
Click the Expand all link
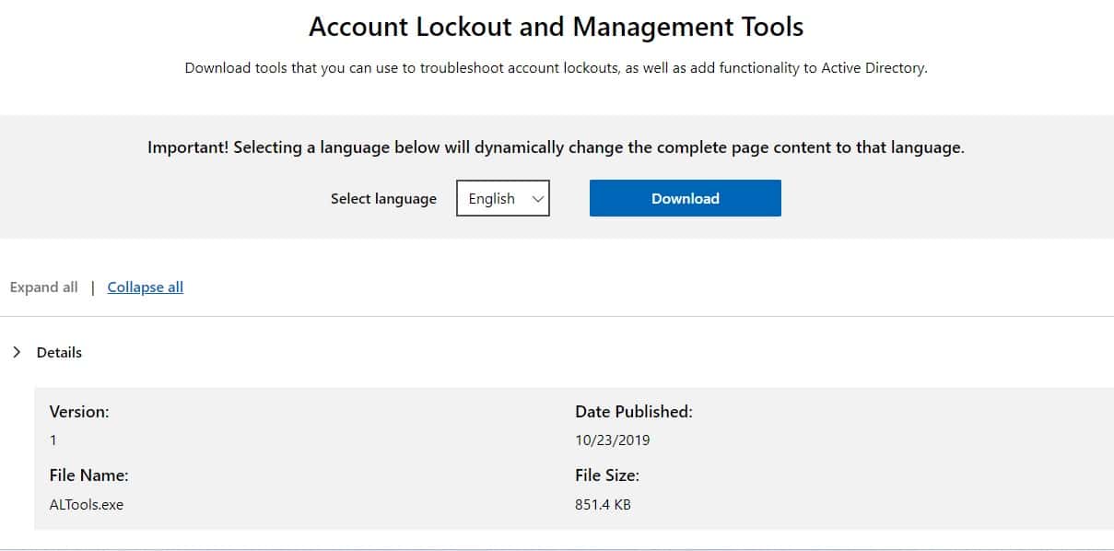click(x=43, y=287)
